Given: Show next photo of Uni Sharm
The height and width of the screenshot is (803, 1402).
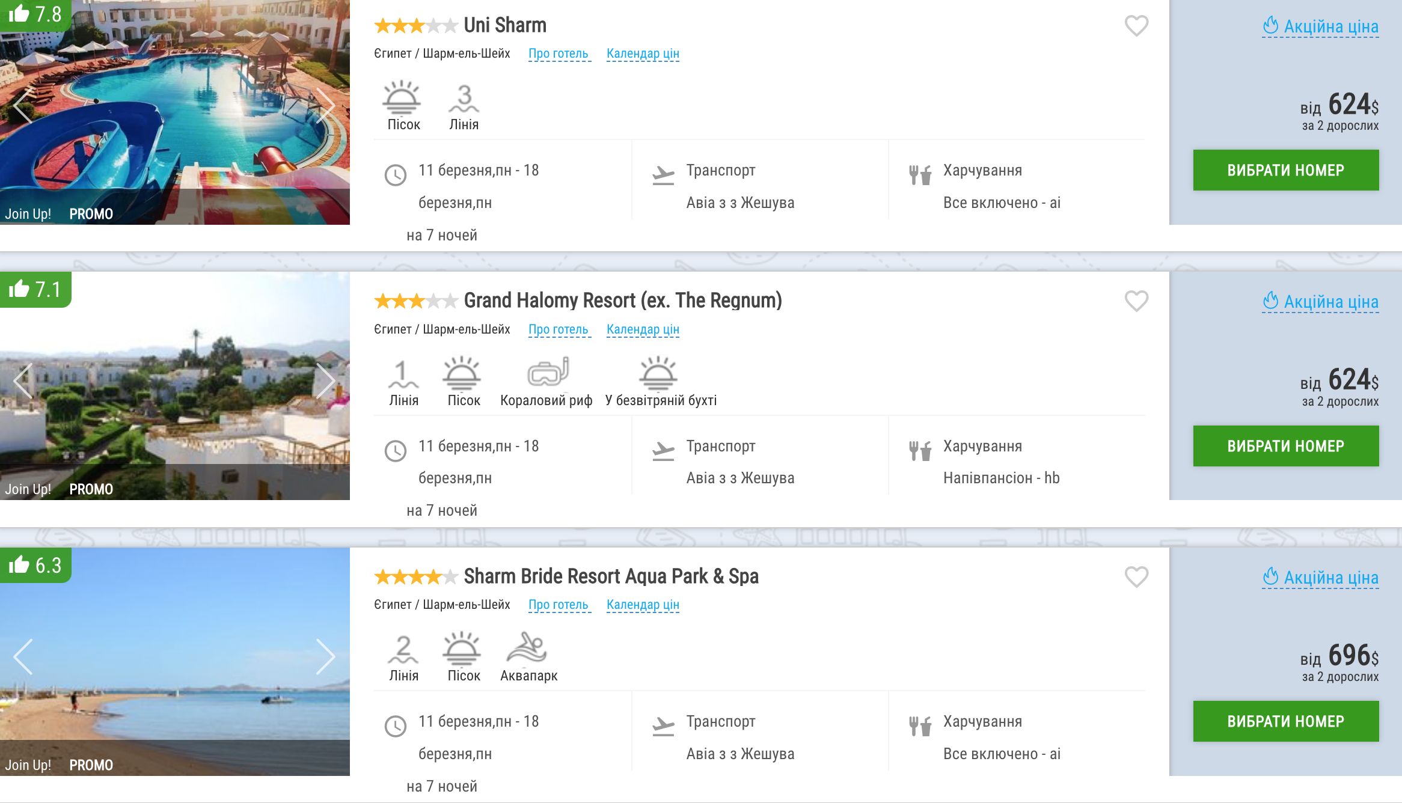Looking at the screenshot, I should click(x=325, y=106).
